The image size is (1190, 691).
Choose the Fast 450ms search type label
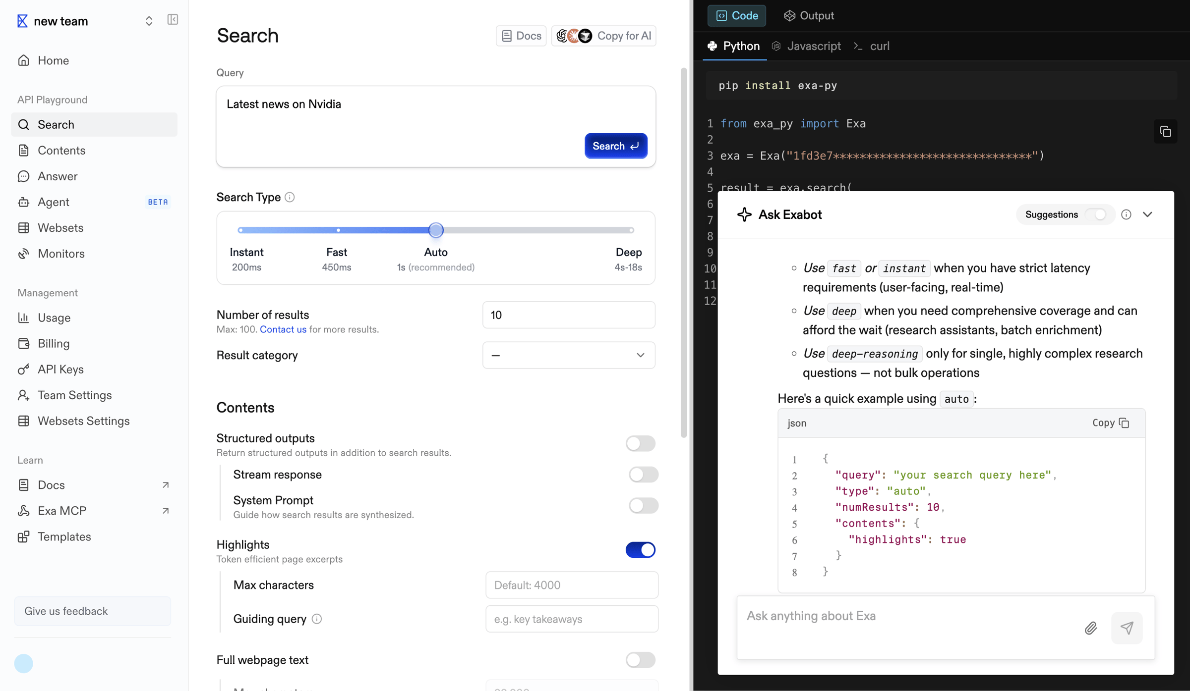pos(337,259)
